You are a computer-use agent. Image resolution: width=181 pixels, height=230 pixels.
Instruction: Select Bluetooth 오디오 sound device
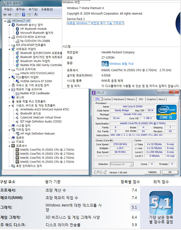tap(30, 113)
